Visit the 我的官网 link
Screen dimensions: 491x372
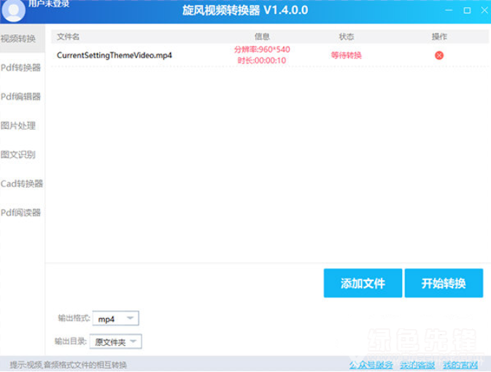pos(460,364)
